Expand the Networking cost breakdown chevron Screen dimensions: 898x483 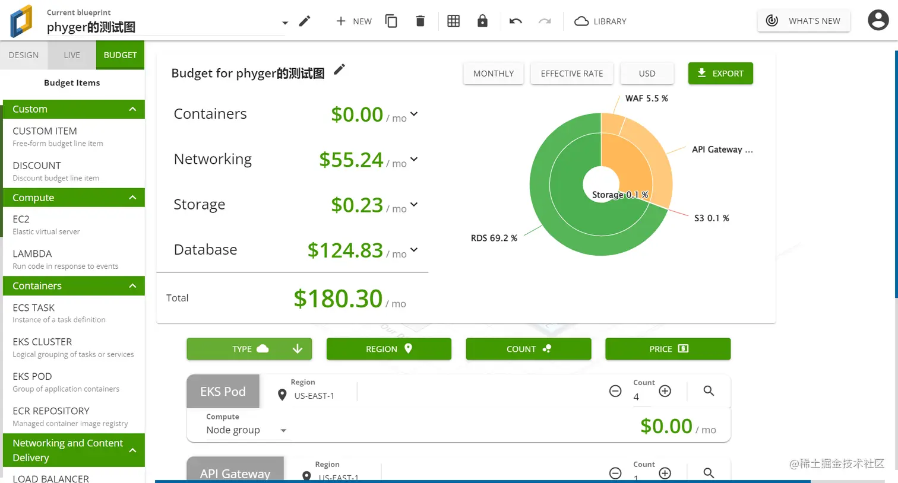(414, 159)
